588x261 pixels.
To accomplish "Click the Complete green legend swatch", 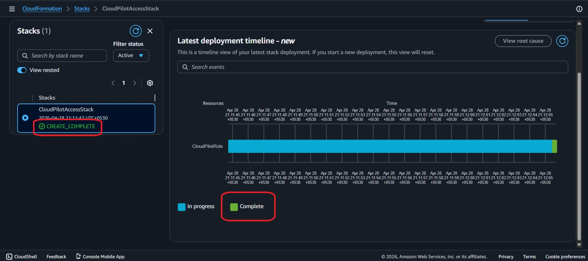I will coord(234,207).
